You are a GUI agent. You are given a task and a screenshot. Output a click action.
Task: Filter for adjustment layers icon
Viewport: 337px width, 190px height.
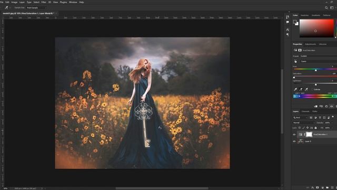pos(315,118)
